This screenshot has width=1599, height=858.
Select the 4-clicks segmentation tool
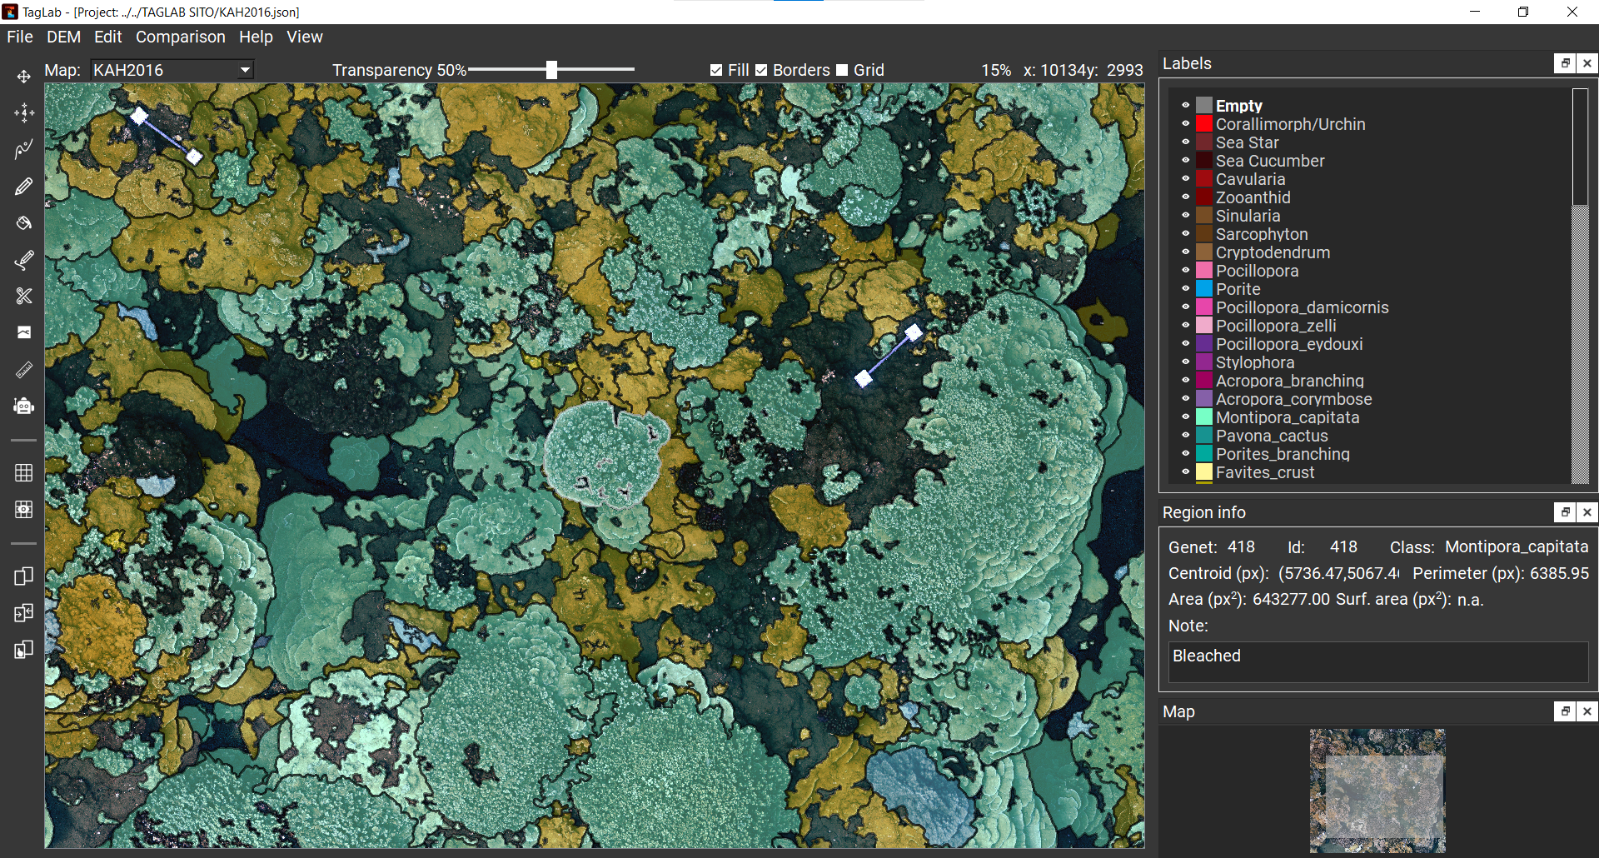tap(23, 113)
